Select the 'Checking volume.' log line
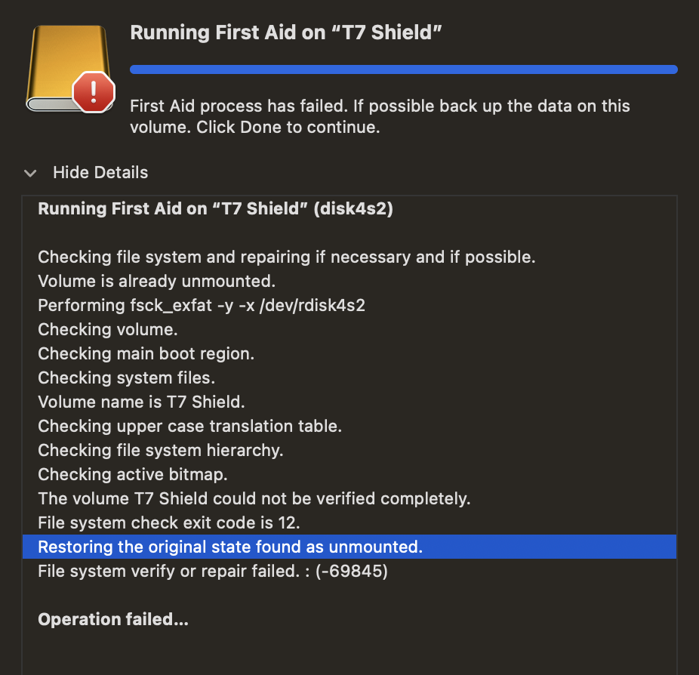 pos(108,329)
